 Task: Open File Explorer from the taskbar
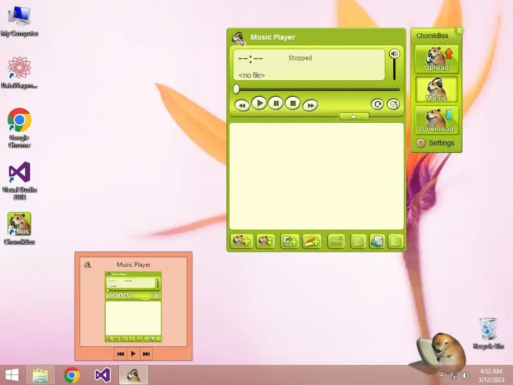[x=41, y=375]
